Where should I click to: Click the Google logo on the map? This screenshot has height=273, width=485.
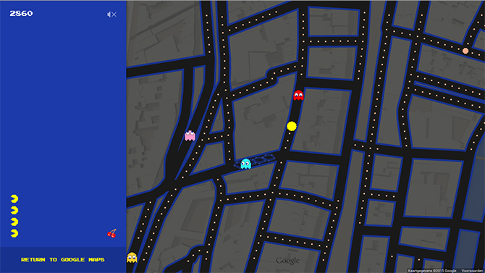pos(287,261)
